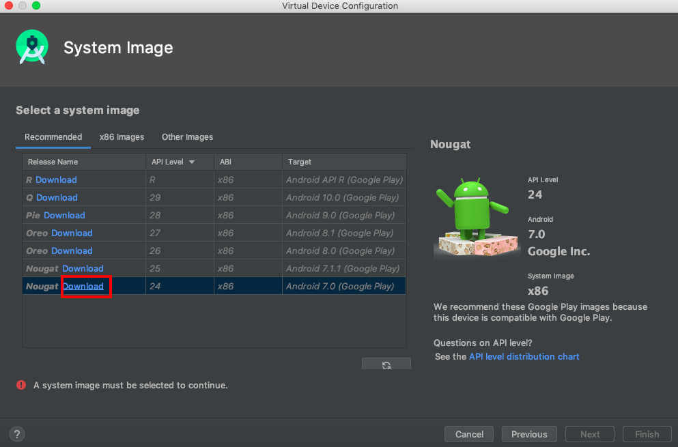The width and height of the screenshot is (678, 447).
Task: Select the Android 8.1 (Google Play) cell
Action: [344, 233]
